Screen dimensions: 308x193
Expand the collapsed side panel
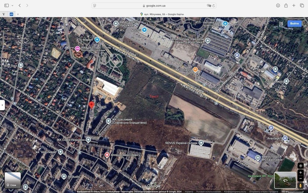coord(2,105)
